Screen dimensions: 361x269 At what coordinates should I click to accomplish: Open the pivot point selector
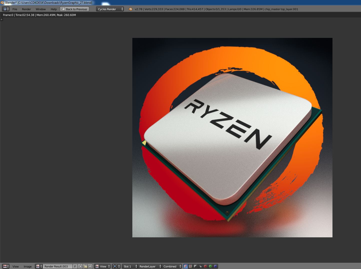tap(116, 266)
